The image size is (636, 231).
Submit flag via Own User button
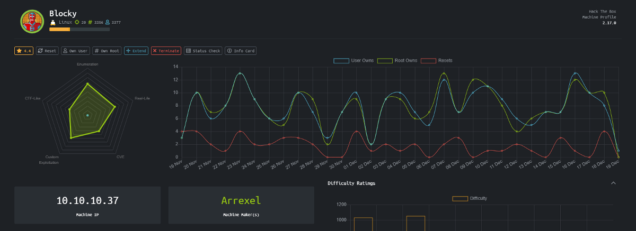[75, 51]
